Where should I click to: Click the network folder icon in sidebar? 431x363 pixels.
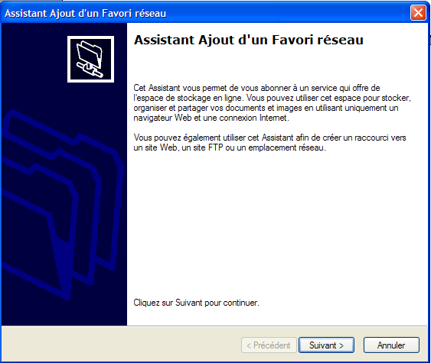click(90, 59)
